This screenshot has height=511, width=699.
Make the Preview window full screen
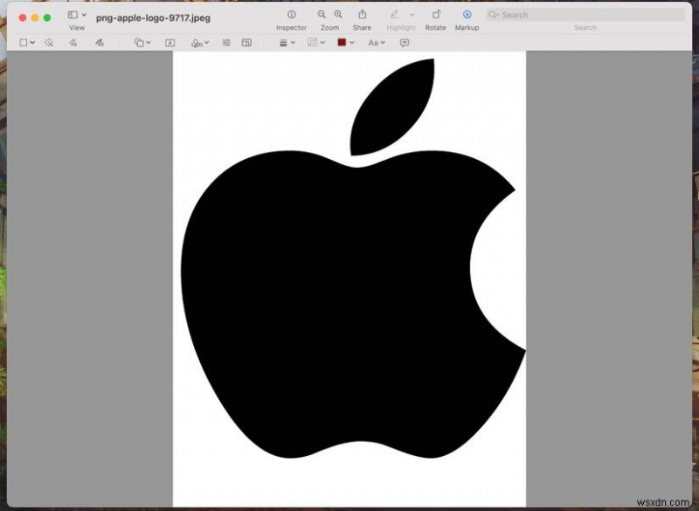pos(47,17)
